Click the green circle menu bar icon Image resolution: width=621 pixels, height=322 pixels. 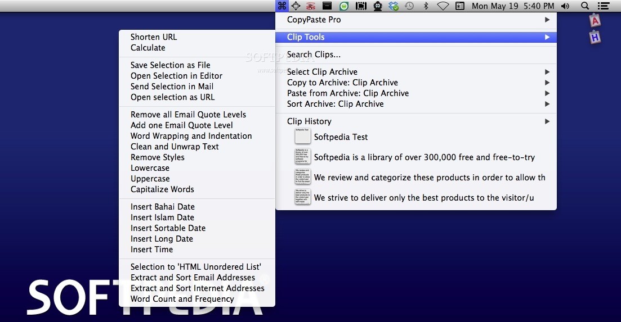[x=344, y=6]
